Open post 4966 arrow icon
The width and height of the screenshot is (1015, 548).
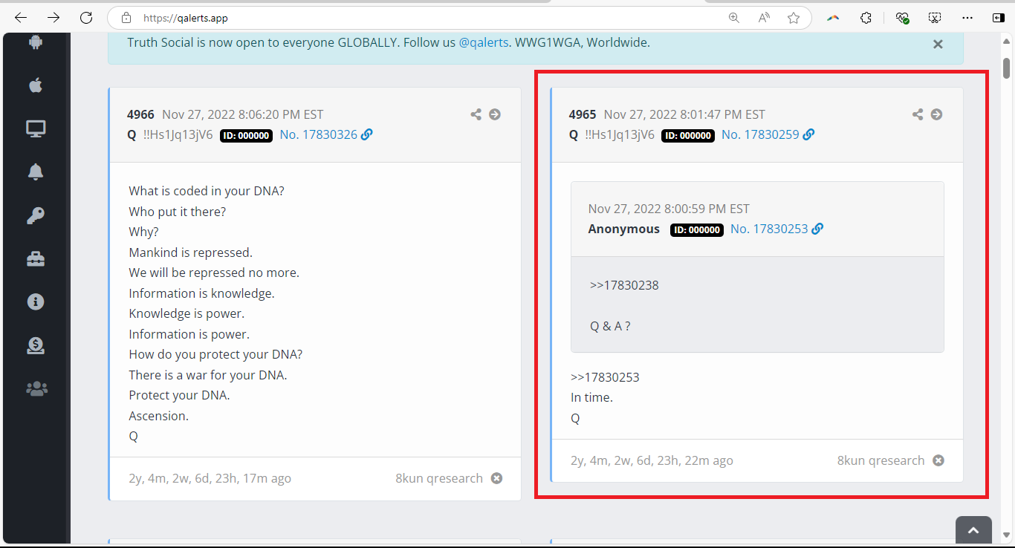tap(495, 114)
